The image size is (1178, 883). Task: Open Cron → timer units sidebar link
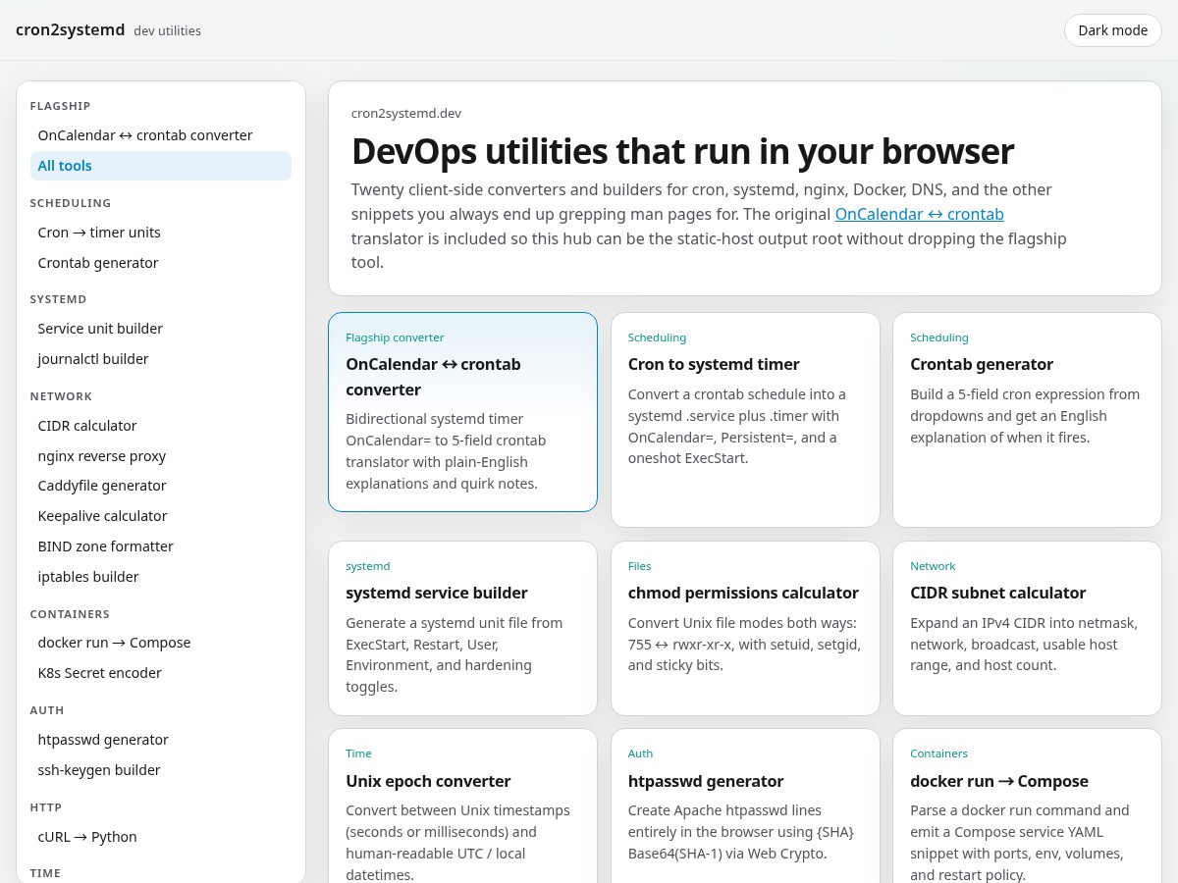[x=161, y=233]
